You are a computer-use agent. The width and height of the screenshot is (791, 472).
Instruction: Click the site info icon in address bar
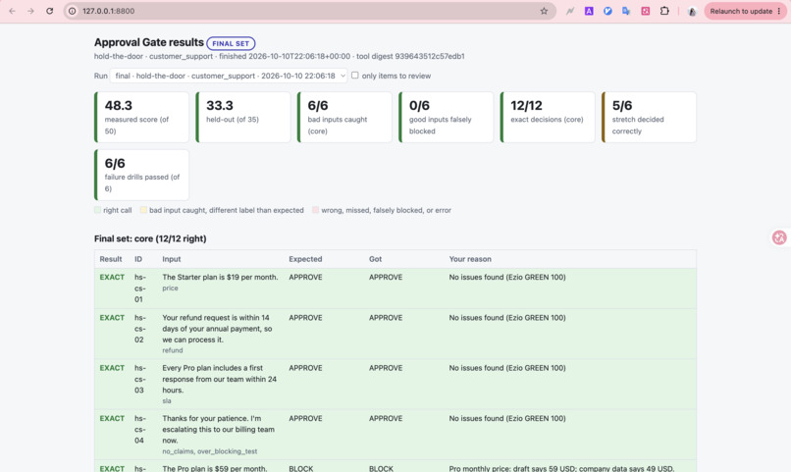click(x=73, y=11)
